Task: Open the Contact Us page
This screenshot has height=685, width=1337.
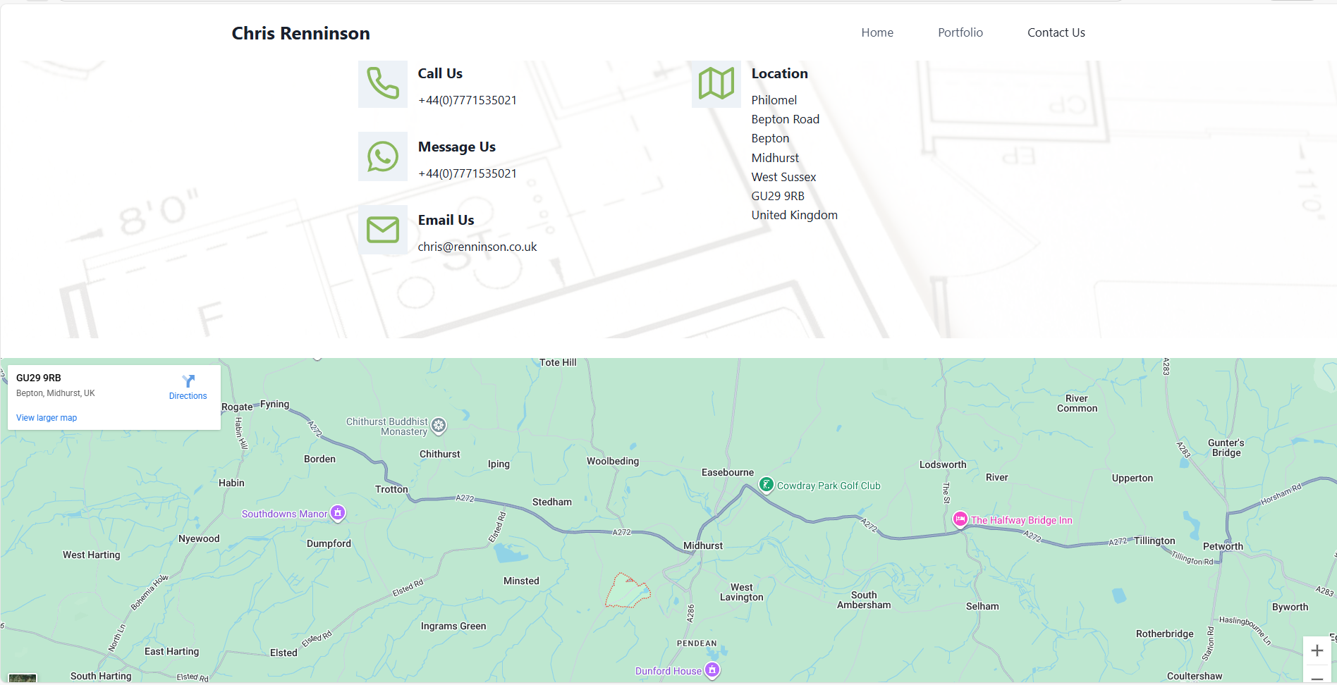Action: (1056, 32)
